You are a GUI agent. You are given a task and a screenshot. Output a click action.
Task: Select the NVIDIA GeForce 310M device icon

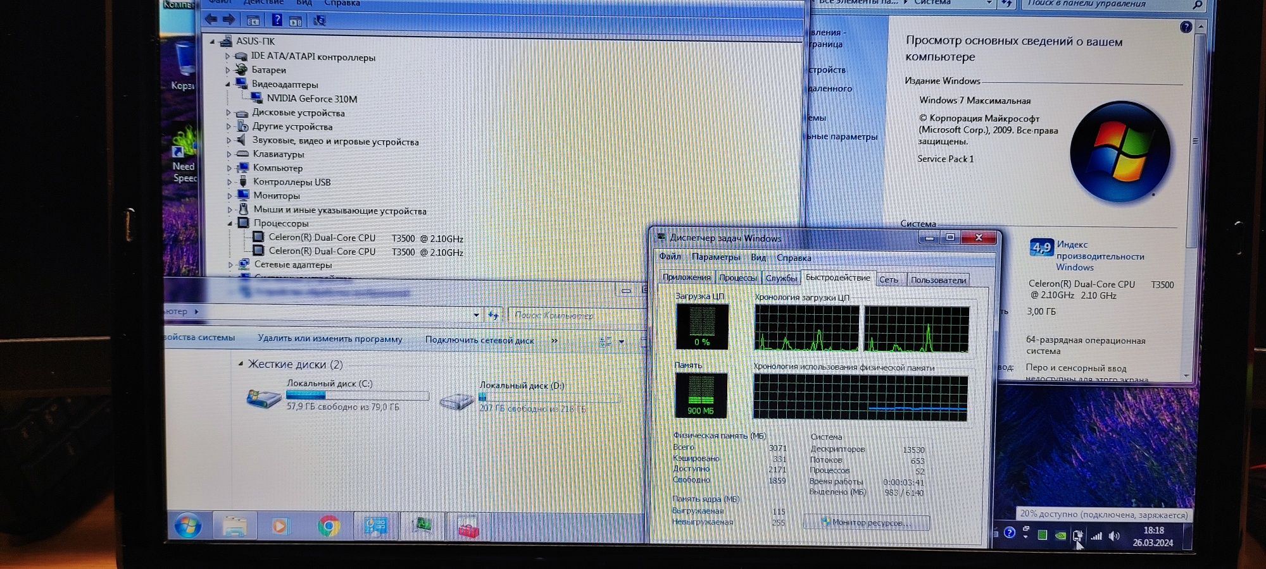tap(257, 98)
